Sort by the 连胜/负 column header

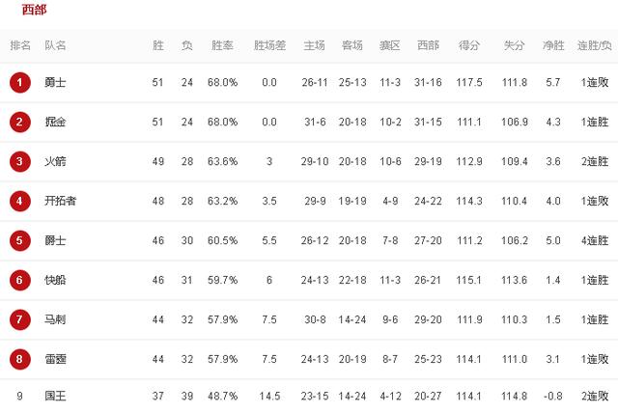click(x=595, y=45)
